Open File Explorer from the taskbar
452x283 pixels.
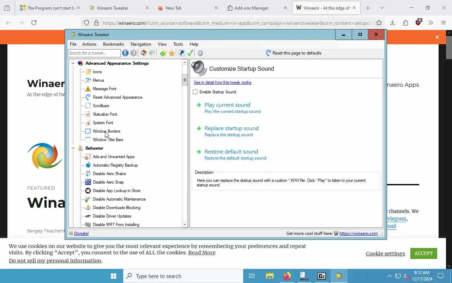[x=269, y=276]
